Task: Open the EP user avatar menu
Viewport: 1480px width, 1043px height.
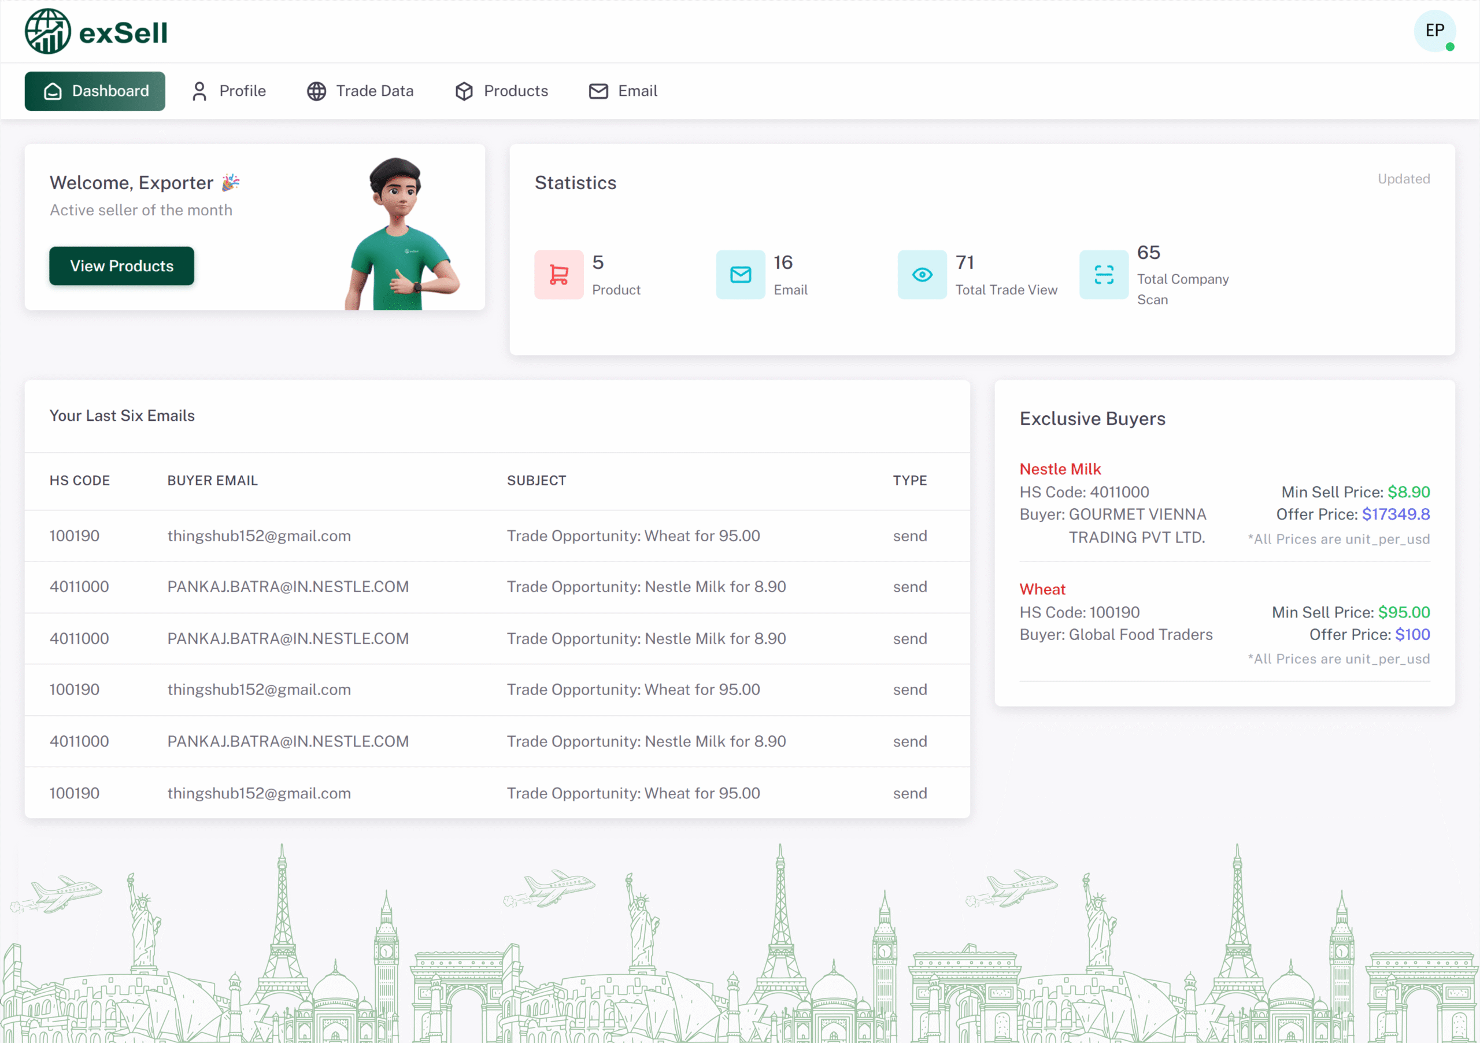Action: (1434, 31)
